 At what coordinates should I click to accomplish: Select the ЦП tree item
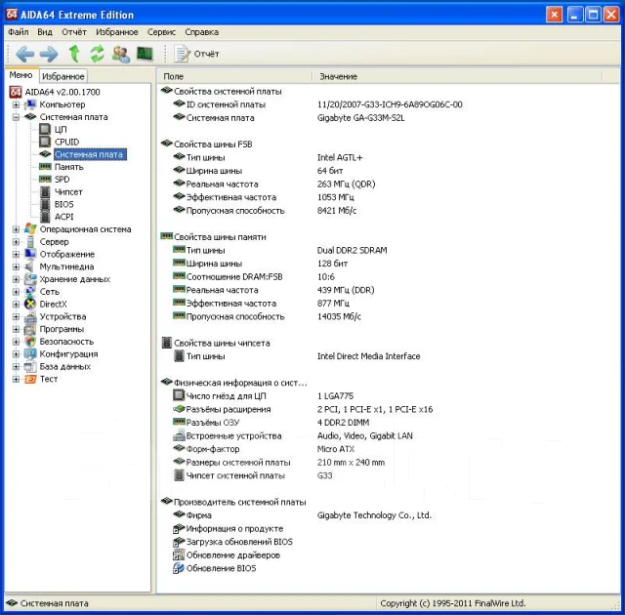pyautogui.click(x=61, y=130)
